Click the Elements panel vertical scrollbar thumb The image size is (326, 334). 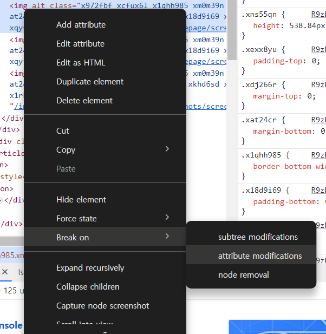tap(232, 30)
